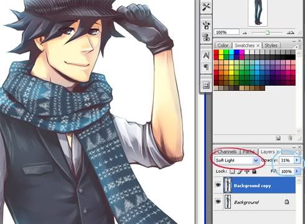
Task: Close the Layers panel group
Action: pyautogui.click(x=299, y=147)
